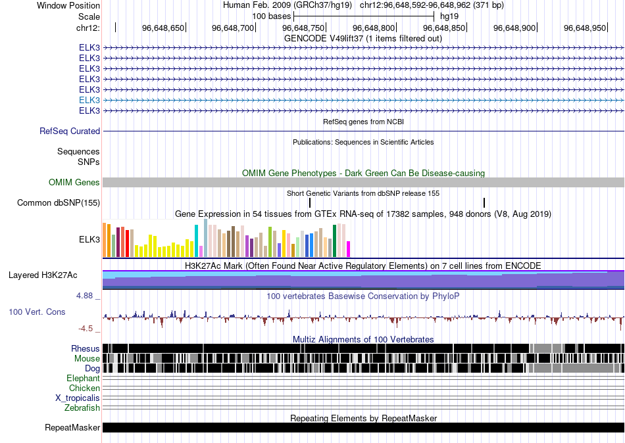Click the second SNP marker in Common dbSNP track
The image size is (625, 443).
pos(484,203)
